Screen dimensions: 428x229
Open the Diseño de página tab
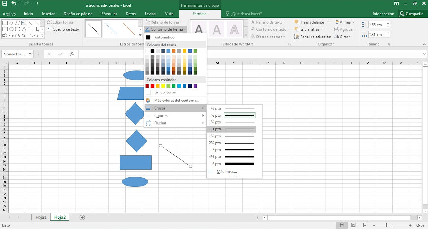point(78,14)
